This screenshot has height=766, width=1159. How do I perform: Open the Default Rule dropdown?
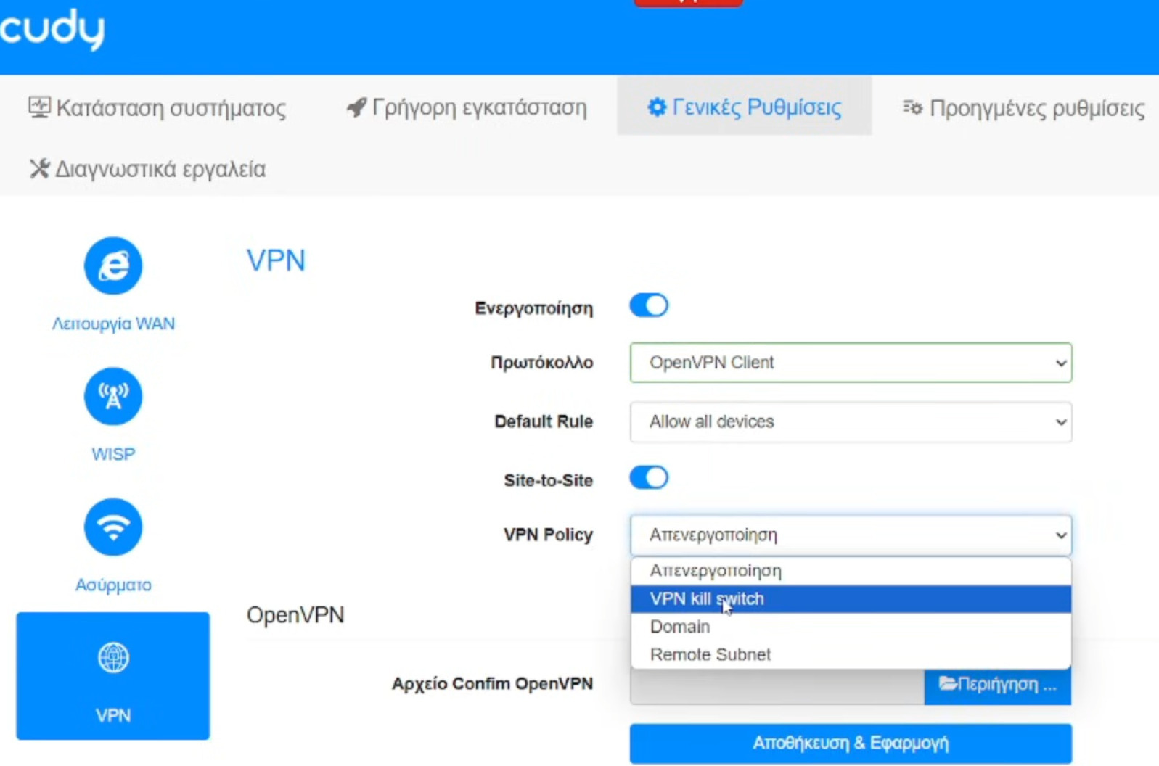tap(851, 422)
